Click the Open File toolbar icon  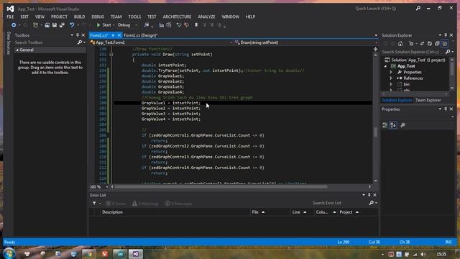coord(47,25)
